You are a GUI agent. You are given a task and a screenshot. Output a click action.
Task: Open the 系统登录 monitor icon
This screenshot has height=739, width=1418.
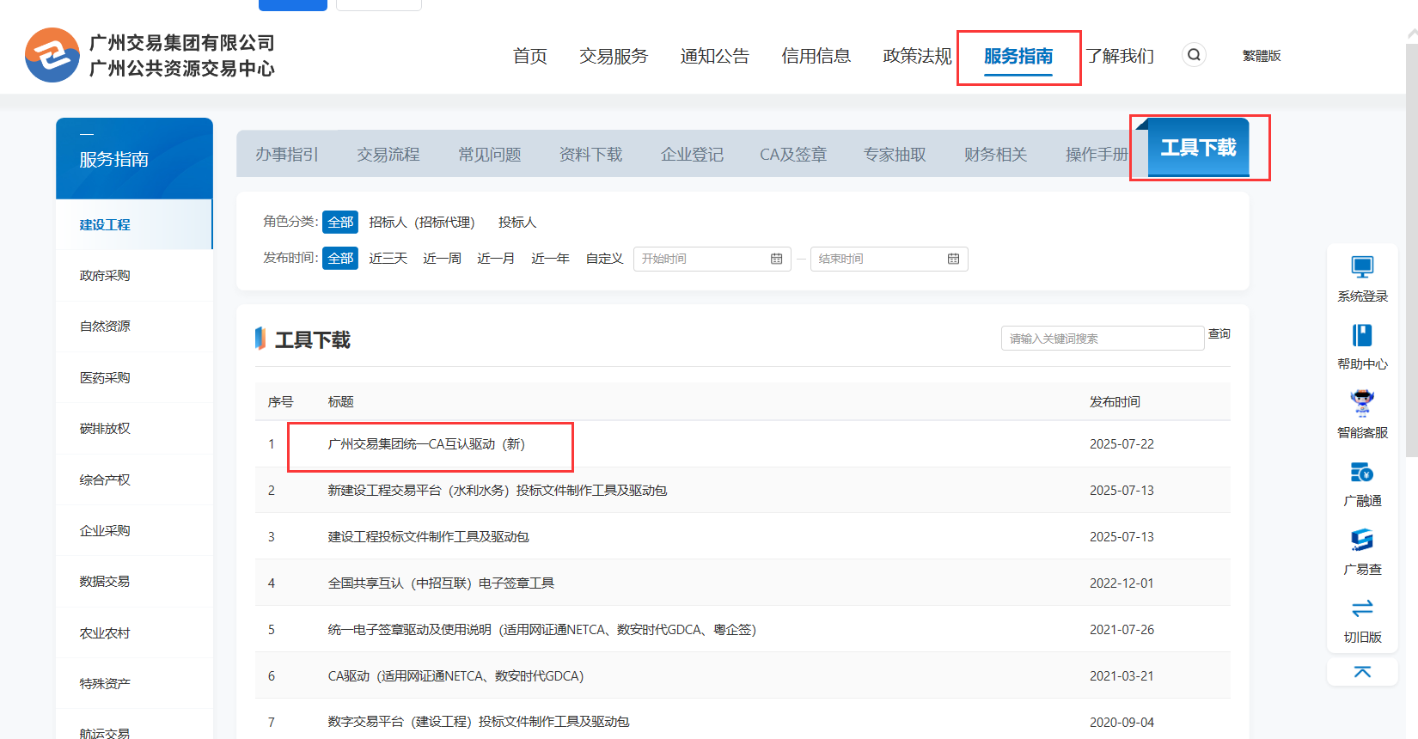pos(1362,267)
